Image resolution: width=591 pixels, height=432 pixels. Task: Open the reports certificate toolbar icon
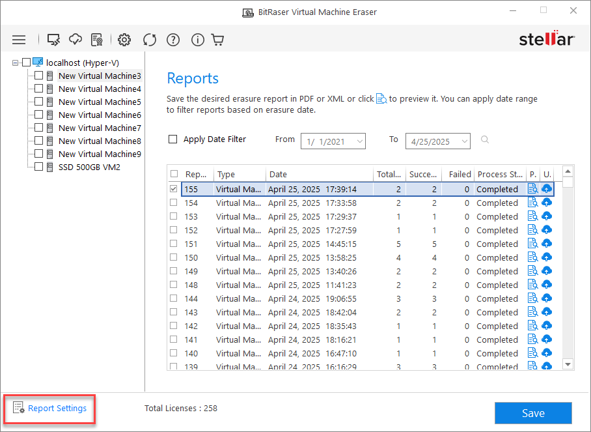point(97,40)
